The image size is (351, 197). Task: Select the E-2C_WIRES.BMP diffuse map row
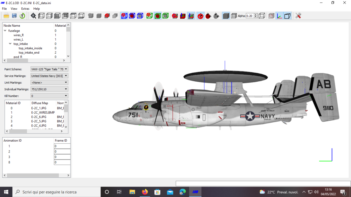tap(43, 113)
